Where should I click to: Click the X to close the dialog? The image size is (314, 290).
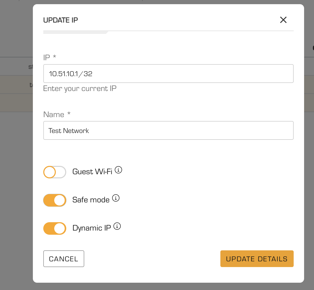pyautogui.click(x=283, y=20)
